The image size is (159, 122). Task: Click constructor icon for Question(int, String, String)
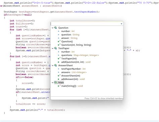point(59,45)
